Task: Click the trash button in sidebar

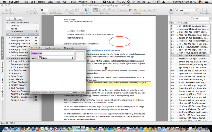Action: 15,19
